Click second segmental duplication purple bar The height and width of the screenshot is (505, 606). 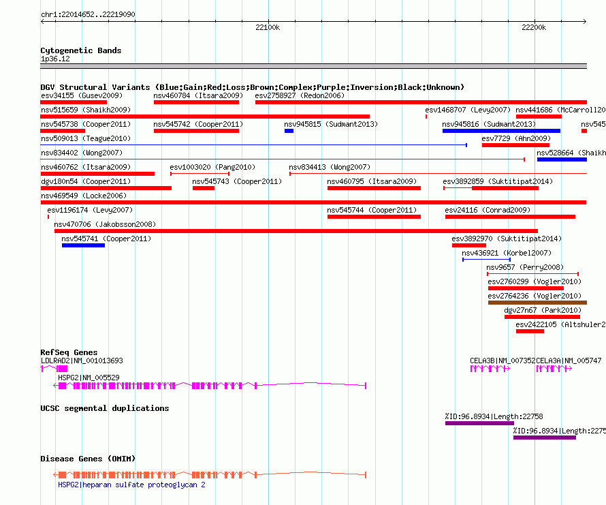point(545,438)
